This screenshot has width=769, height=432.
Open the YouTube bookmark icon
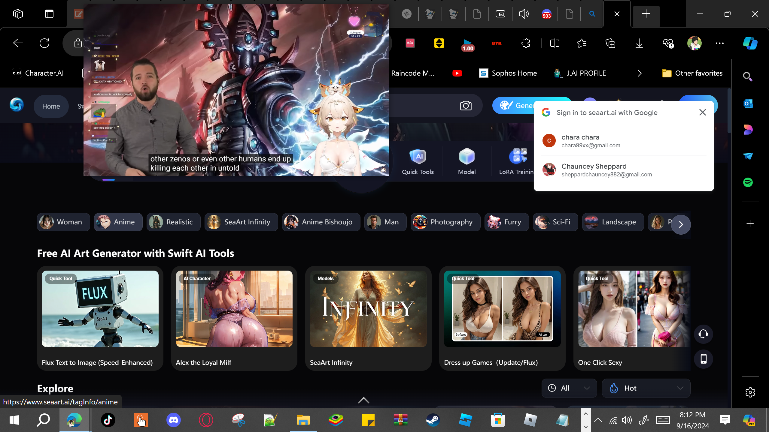pyautogui.click(x=457, y=73)
